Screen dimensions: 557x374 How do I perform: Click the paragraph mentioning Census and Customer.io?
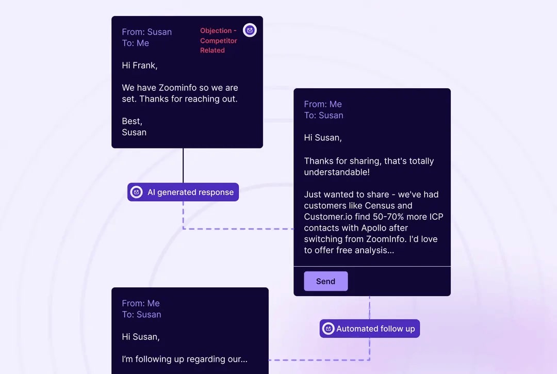pyautogui.click(x=373, y=222)
